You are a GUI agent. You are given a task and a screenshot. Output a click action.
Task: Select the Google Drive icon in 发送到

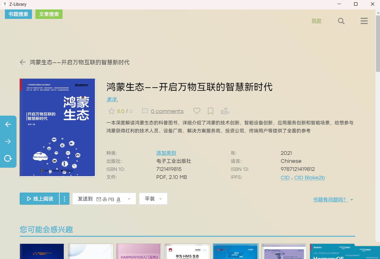click(x=105, y=199)
